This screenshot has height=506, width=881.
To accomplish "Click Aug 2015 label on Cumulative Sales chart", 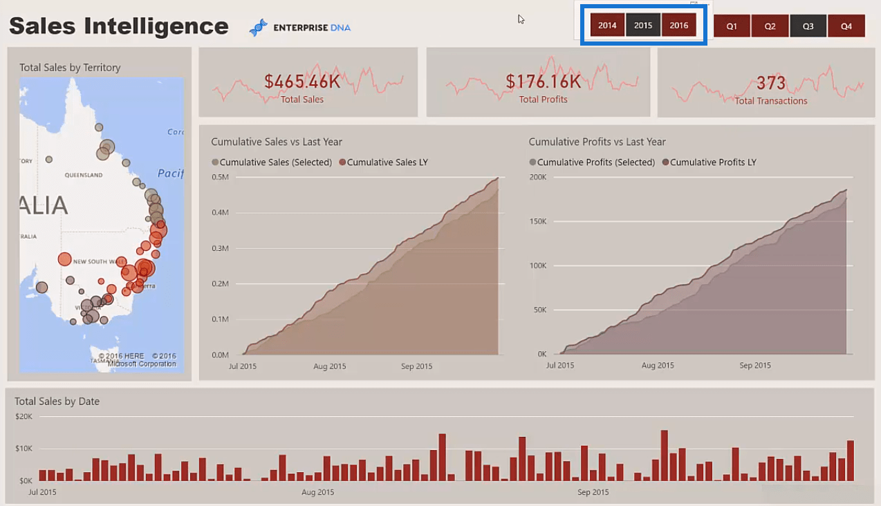I will click(x=328, y=366).
